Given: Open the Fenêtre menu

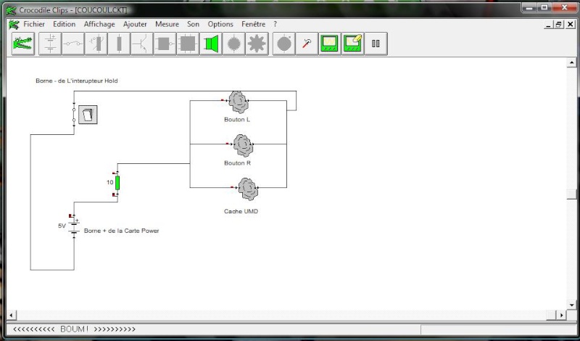Looking at the screenshot, I should [x=253, y=24].
